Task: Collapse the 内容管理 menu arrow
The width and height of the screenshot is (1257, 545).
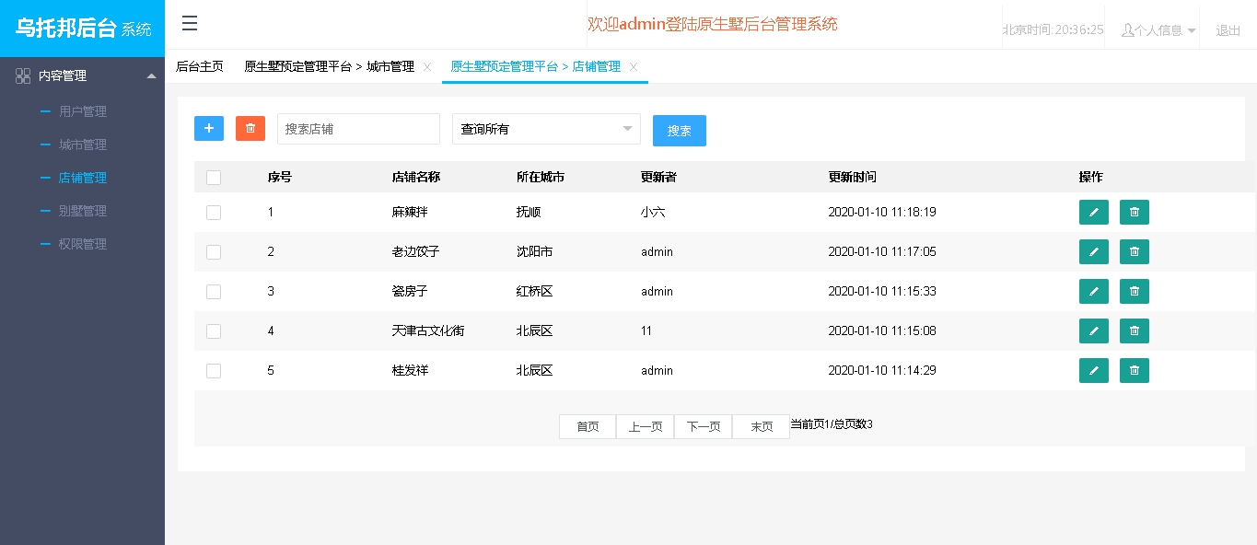Action: [x=152, y=75]
